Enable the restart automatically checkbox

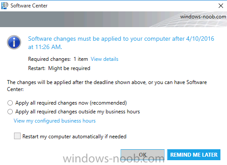[17, 136]
